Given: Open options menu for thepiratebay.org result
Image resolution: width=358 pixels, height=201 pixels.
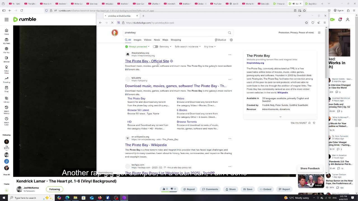Looking at the screenshot, I should click(x=230, y=55).
